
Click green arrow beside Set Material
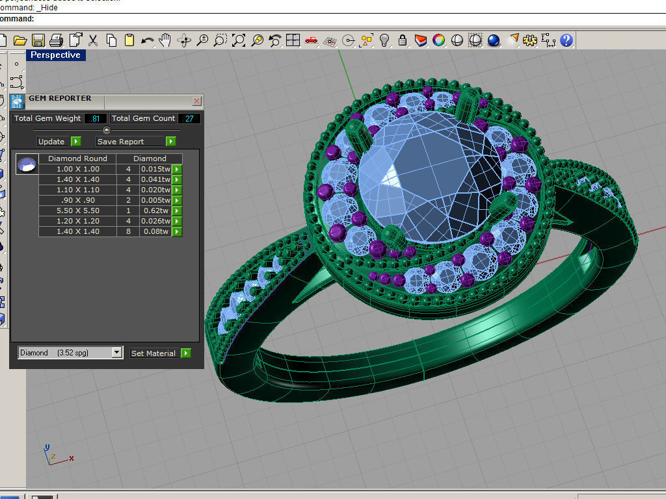[185, 353]
